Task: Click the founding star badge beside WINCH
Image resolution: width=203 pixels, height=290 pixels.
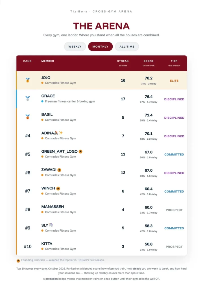Action: coord(58,188)
